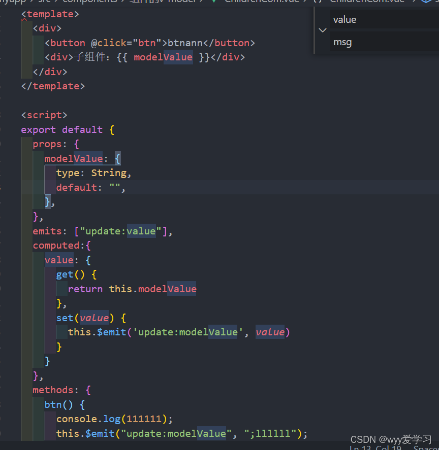Click the {} symbol icon in the breadcrumb bar
Image resolution: width=439 pixels, height=450 pixels.
point(318,2)
